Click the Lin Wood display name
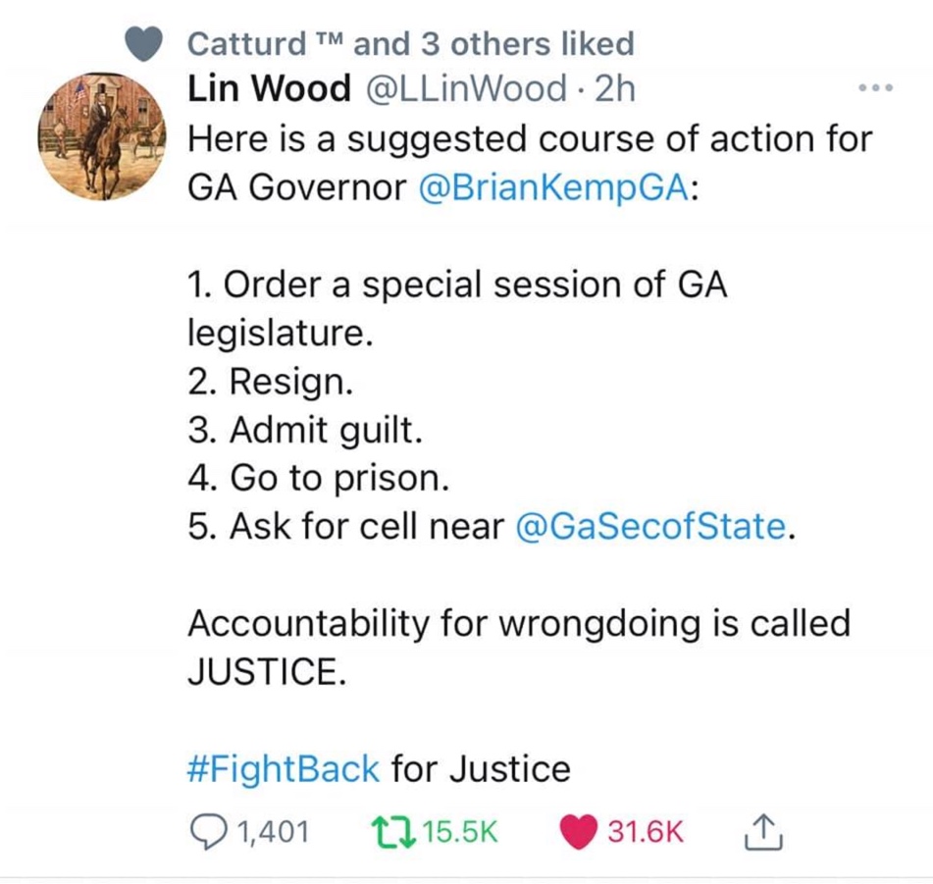The image size is (933, 884). [x=269, y=90]
